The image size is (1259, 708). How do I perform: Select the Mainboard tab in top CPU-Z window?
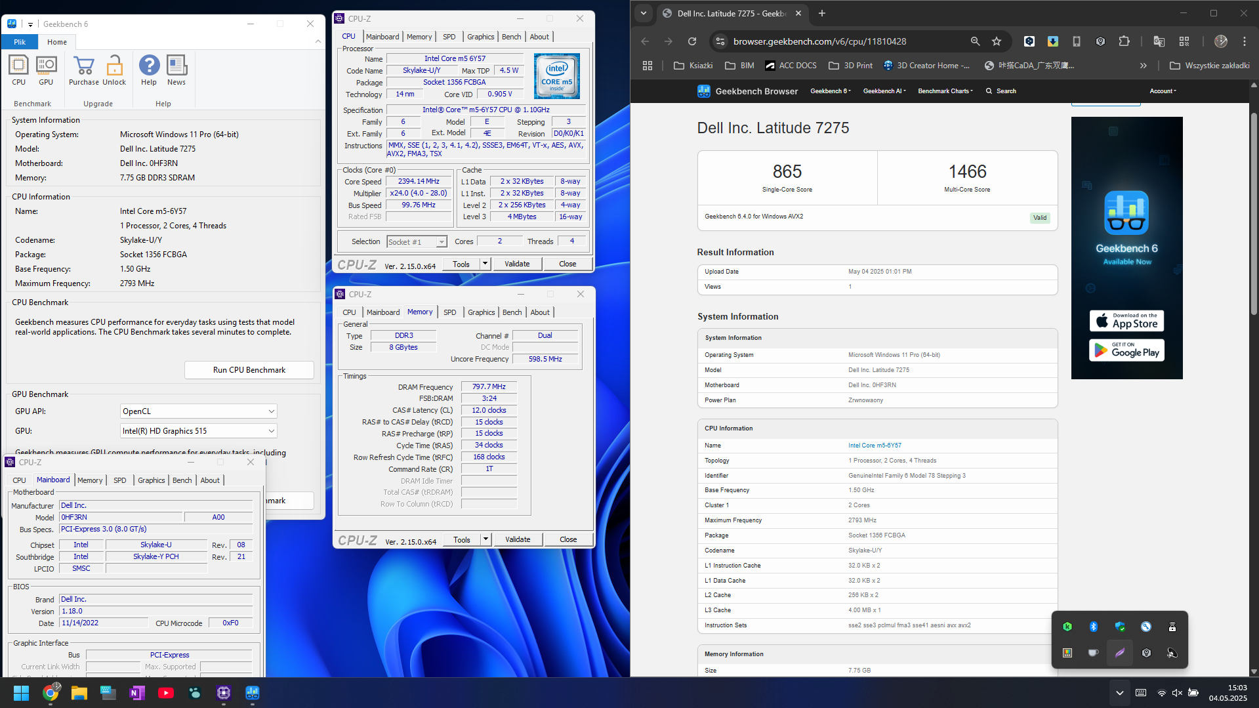click(x=382, y=37)
